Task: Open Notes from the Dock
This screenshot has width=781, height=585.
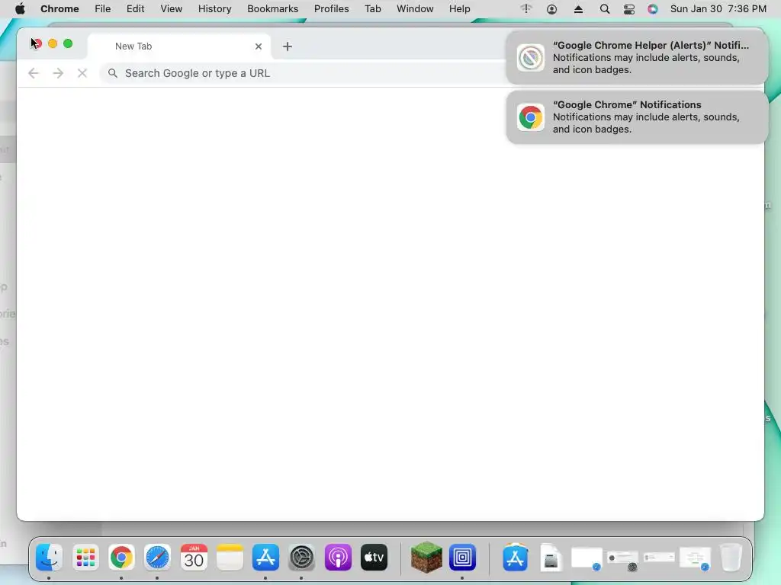Action: pyautogui.click(x=230, y=557)
